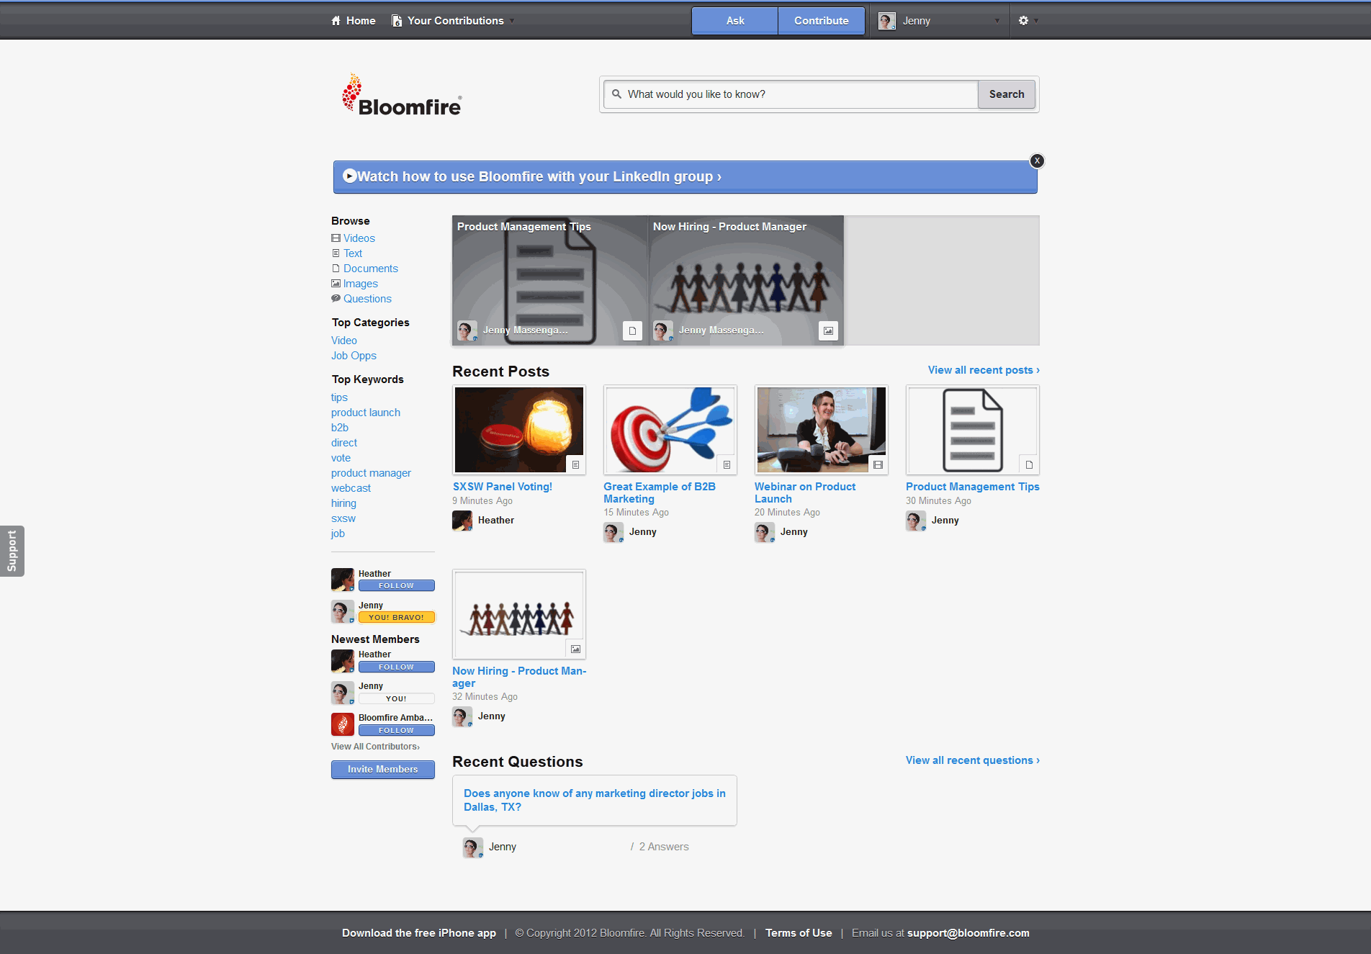Click video type icon on Webinar thumbnail
Viewport: 1371px width, 954px height.
pyautogui.click(x=878, y=465)
